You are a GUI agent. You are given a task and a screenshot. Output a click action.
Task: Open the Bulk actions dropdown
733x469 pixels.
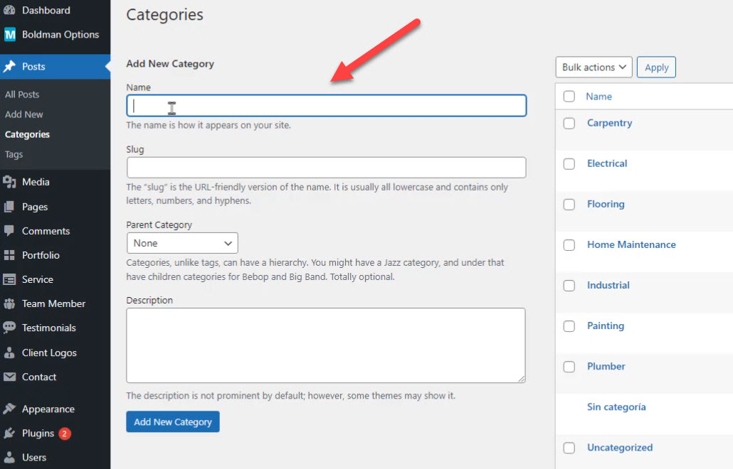[x=594, y=68]
